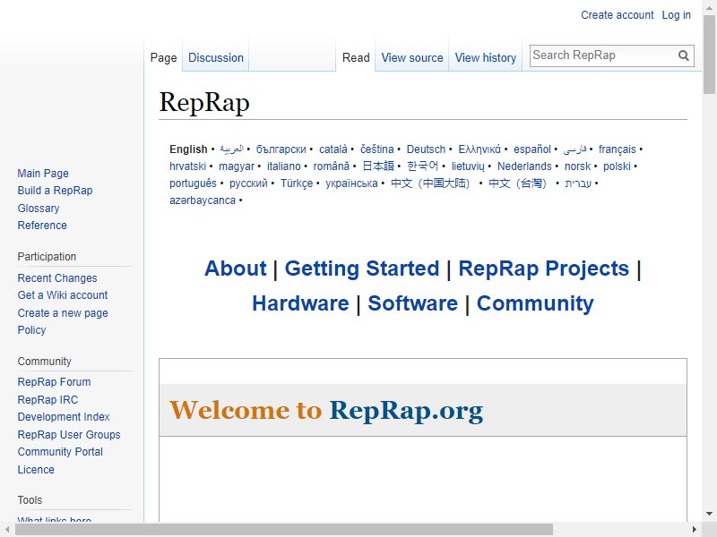Screen dimensions: 717x537
Task: Switch language to lietuvių
Action: click(468, 166)
